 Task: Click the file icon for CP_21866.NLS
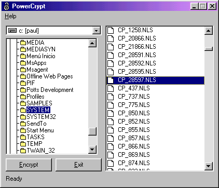[111, 47]
